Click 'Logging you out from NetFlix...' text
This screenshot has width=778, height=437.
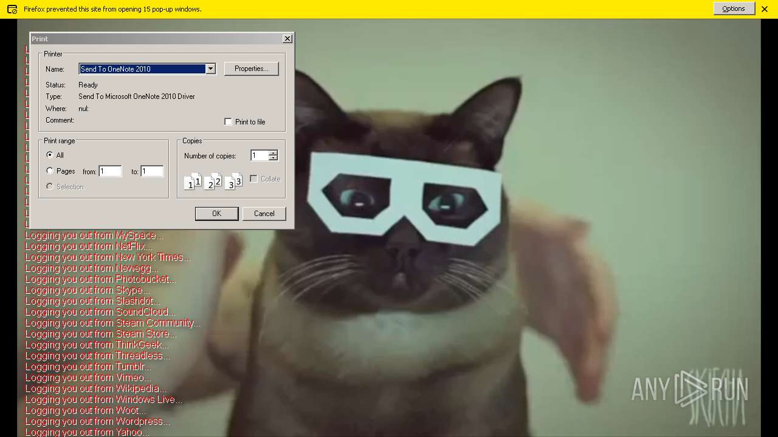89,246
